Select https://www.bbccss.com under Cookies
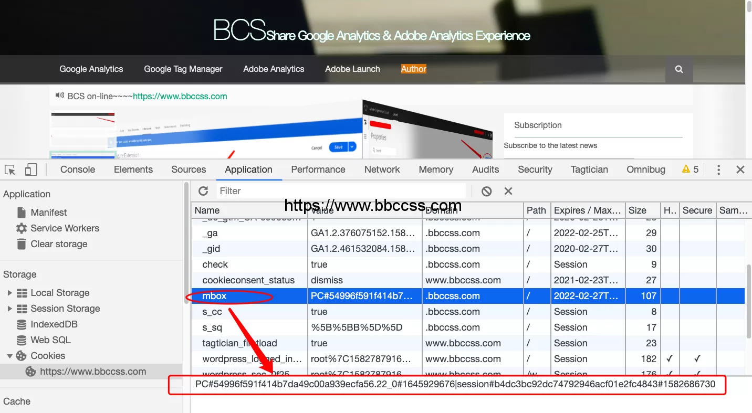The height and width of the screenshot is (413, 752). 93,372
